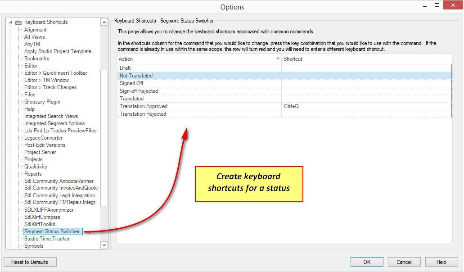Image resolution: width=464 pixels, height=272 pixels.
Task: Open the AnyTM shortcuts category
Action: coord(32,44)
